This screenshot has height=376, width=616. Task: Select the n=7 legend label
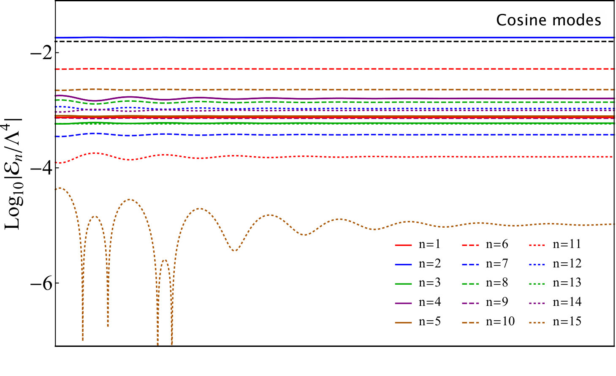pos(497,264)
